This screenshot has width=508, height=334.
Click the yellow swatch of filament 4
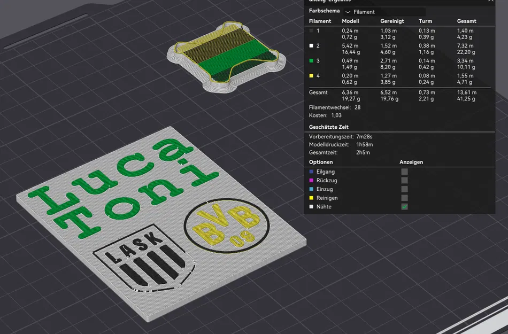coord(311,76)
